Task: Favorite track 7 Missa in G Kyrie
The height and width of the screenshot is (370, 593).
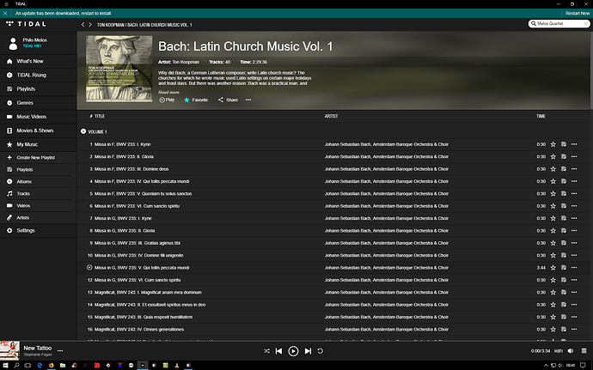Action: click(553, 218)
